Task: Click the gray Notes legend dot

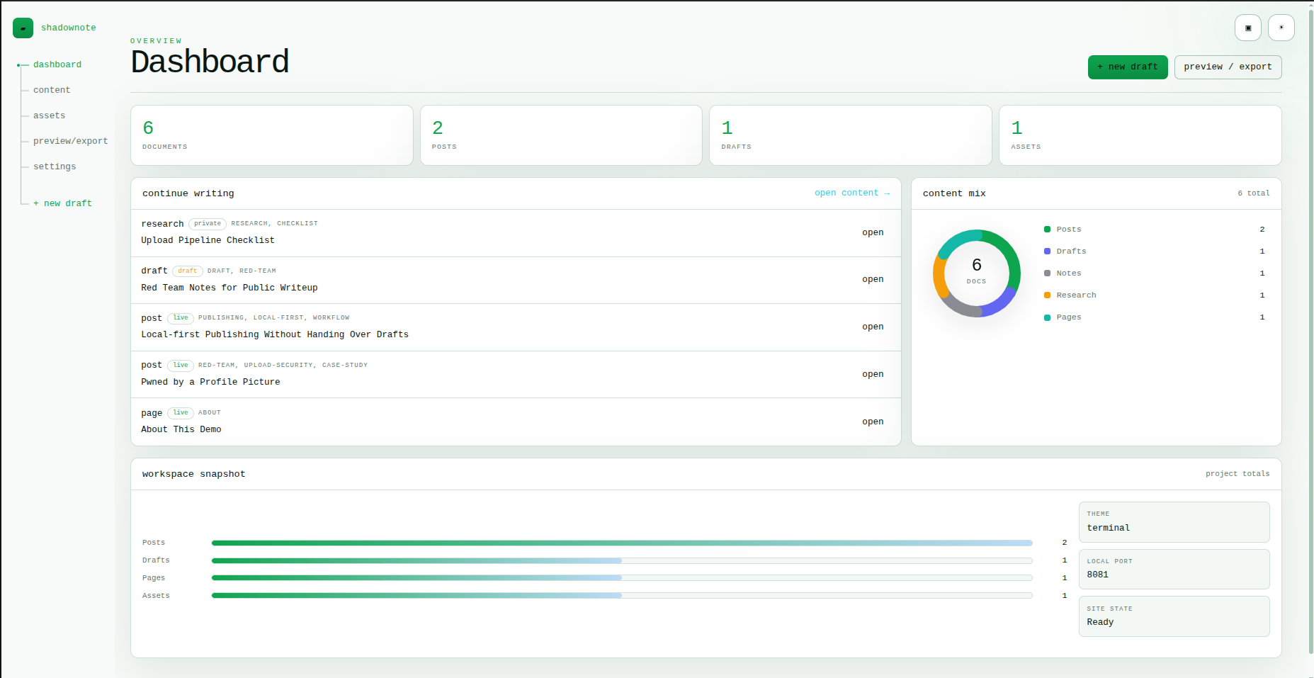Action: click(1047, 273)
